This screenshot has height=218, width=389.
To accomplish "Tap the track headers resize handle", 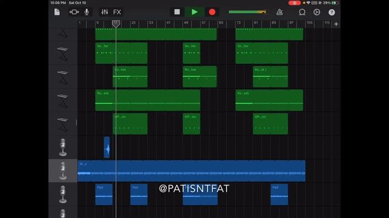I will click(77, 122).
